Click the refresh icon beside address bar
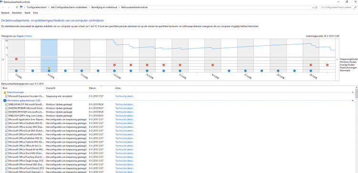This screenshot has width=358, height=173. click(x=316, y=7)
